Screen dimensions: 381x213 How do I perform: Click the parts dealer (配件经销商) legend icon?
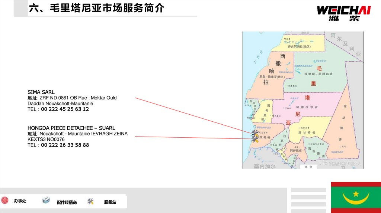click(46, 200)
